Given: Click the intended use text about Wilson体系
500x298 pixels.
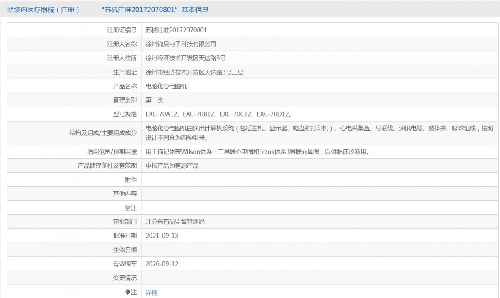Looking at the screenshot, I should coord(258,151).
